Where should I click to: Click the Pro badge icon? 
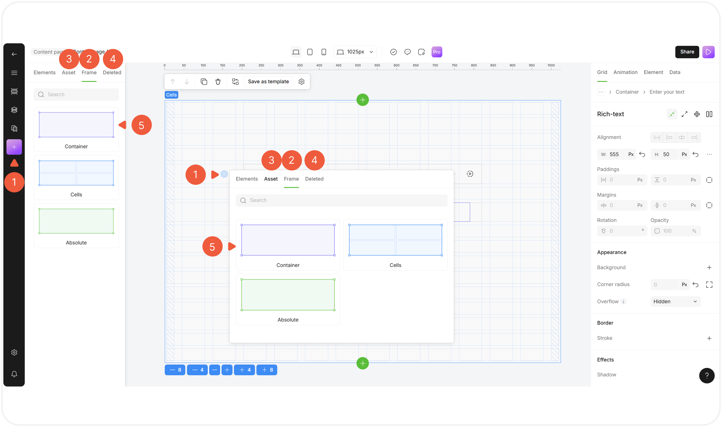point(436,52)
